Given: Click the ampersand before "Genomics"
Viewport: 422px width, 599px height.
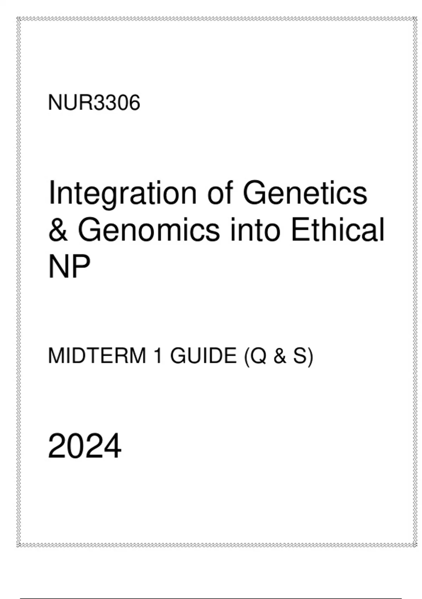Looking at the screenshot, I should (x=58, y=230).
